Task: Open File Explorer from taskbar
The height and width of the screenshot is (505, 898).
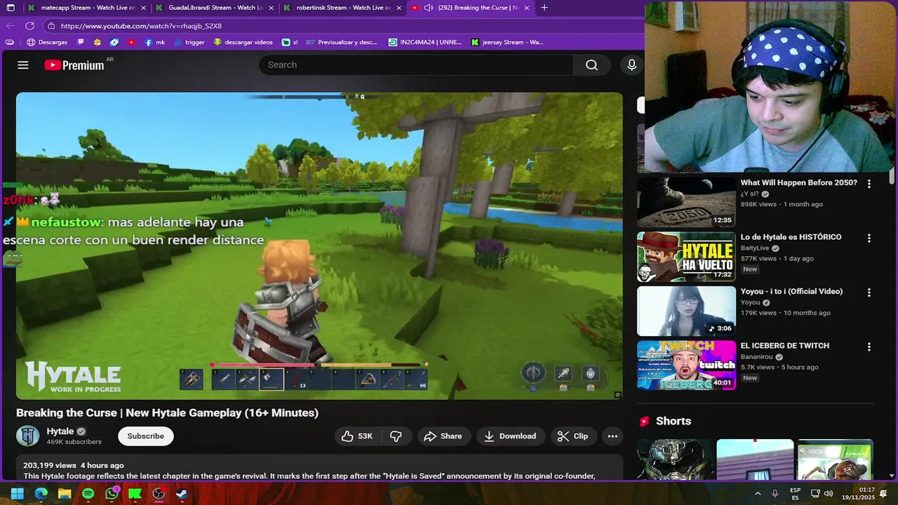Action: click(x=65, y=494)
